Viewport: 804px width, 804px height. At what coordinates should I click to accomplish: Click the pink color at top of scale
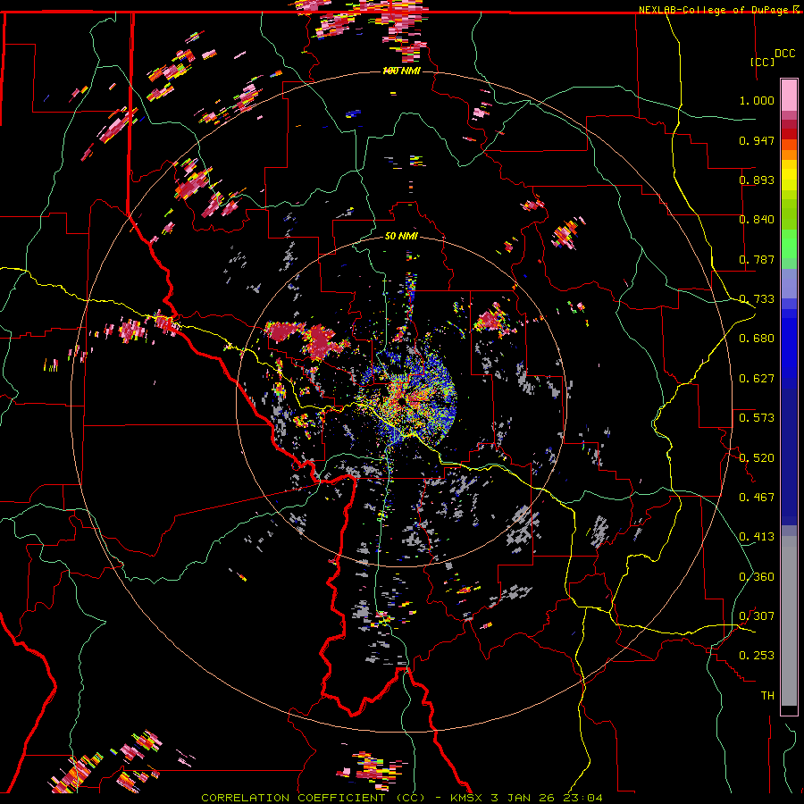point(789,95)
